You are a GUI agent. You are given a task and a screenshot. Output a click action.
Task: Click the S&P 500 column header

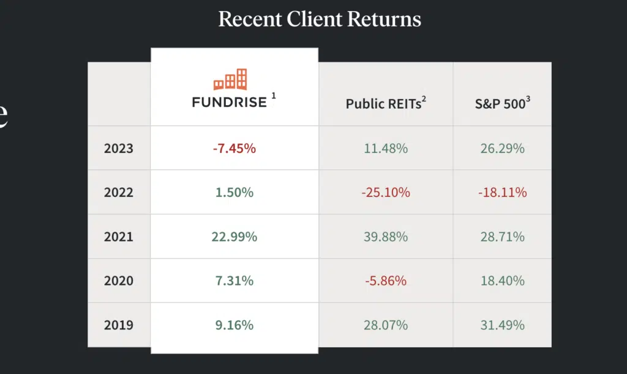point(502,103)
